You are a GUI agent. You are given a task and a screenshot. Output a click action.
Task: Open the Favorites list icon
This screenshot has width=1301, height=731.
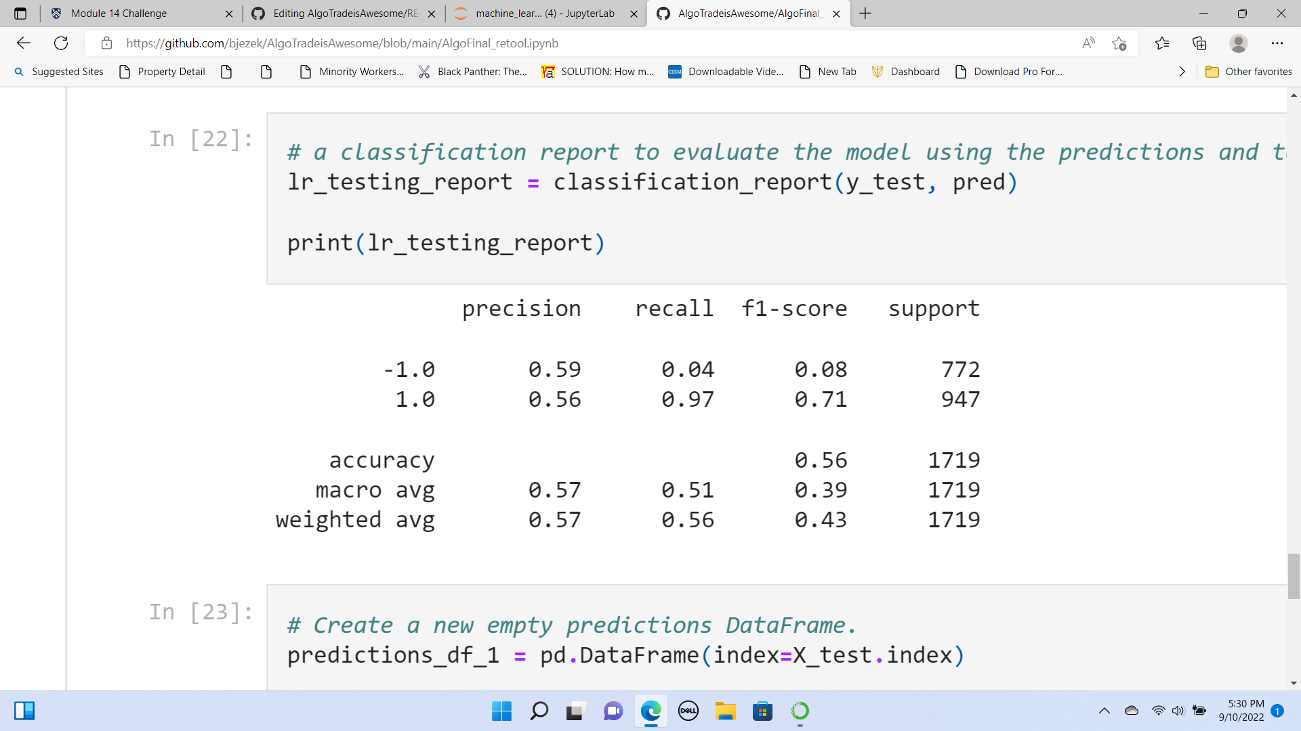(1162, 43)
